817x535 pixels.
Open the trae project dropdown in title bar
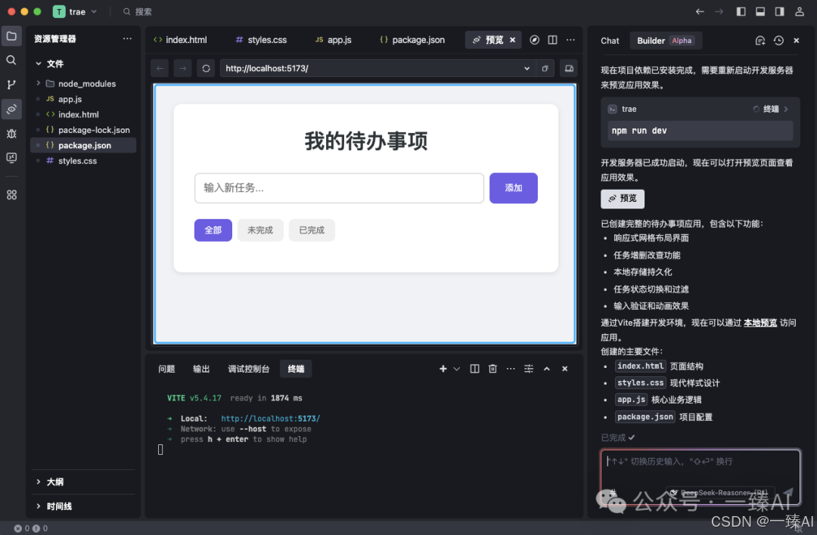[x=76, y=11]
